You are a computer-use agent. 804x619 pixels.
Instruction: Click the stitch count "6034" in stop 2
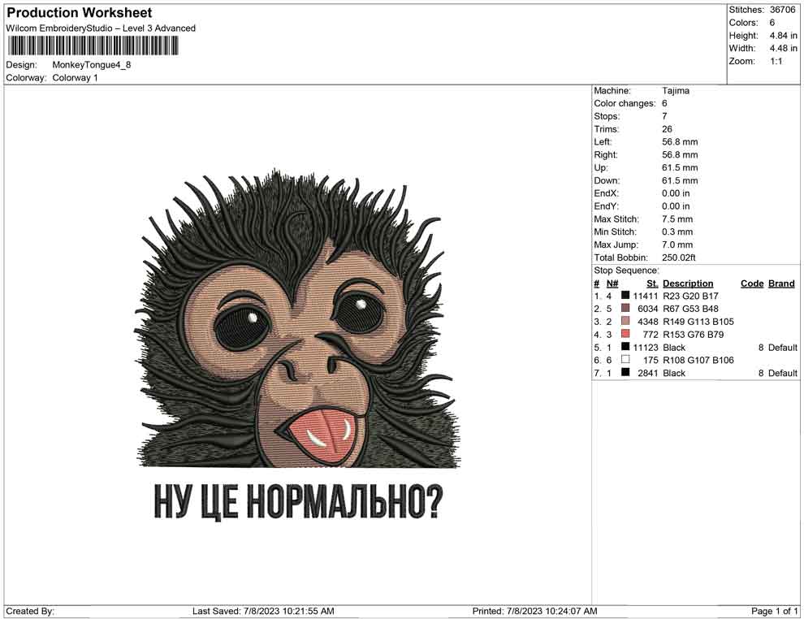(x=647, y=309)
